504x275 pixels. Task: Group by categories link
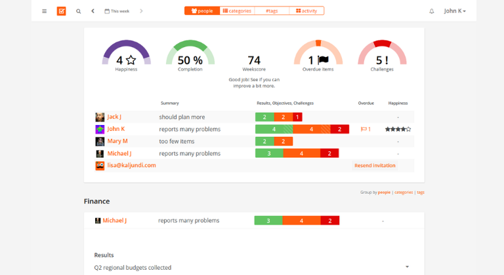[404, 192]
